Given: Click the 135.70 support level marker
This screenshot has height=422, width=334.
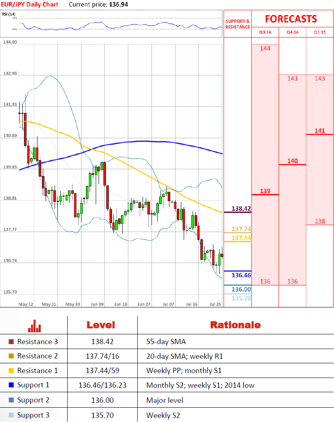Looking at the screenshot, I should coord(241,298).
